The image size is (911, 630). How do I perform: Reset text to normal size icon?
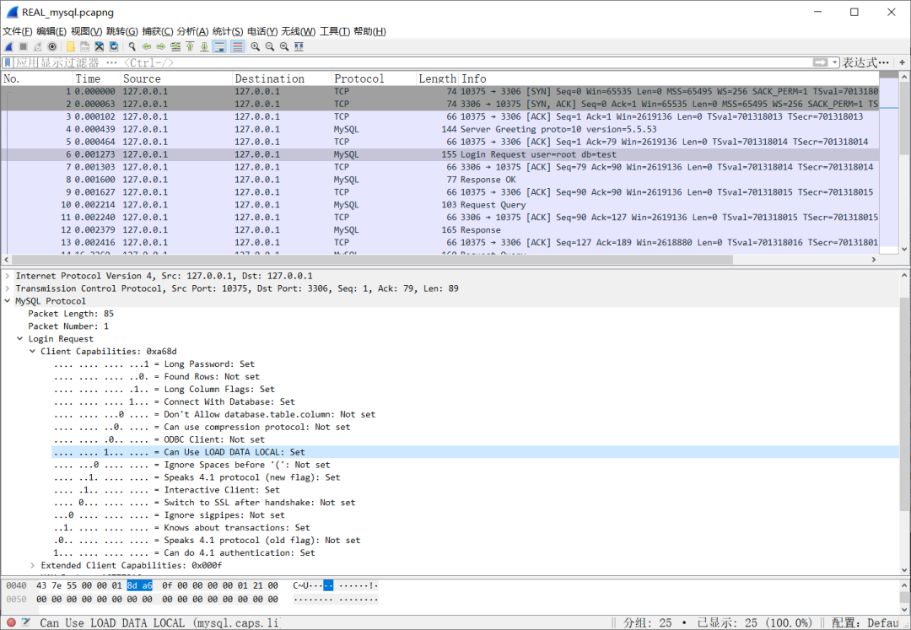tap(284, 47)
